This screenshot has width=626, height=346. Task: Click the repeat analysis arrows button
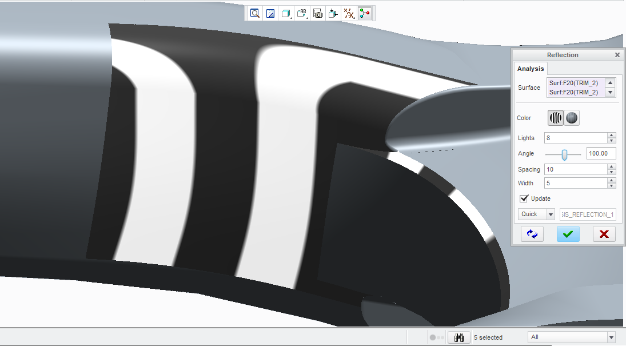[x=532, y=234]
